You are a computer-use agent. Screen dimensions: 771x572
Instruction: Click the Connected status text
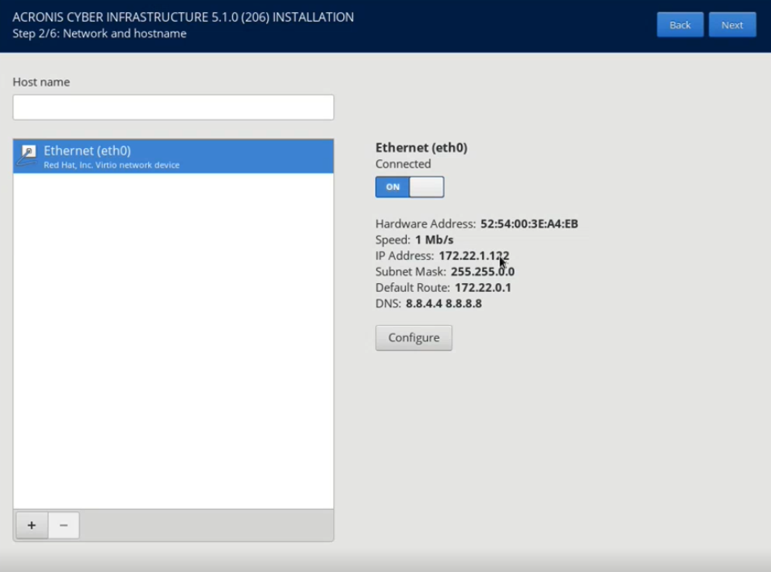tap(403, 164)
